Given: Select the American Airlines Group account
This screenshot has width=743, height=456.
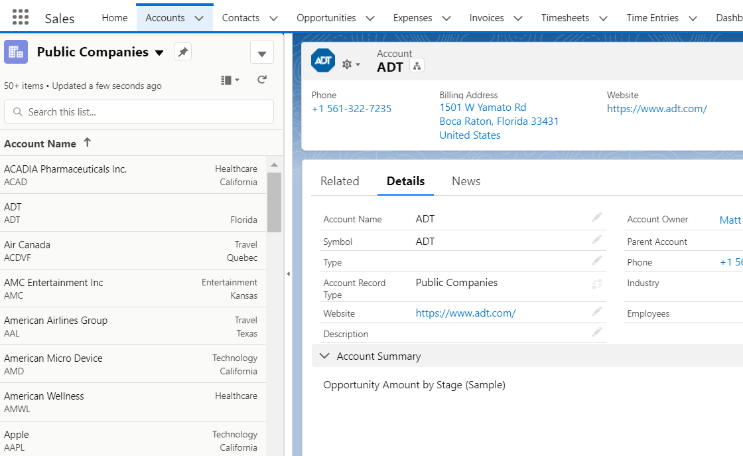Looking at the screenshot, I should (133, 327).
